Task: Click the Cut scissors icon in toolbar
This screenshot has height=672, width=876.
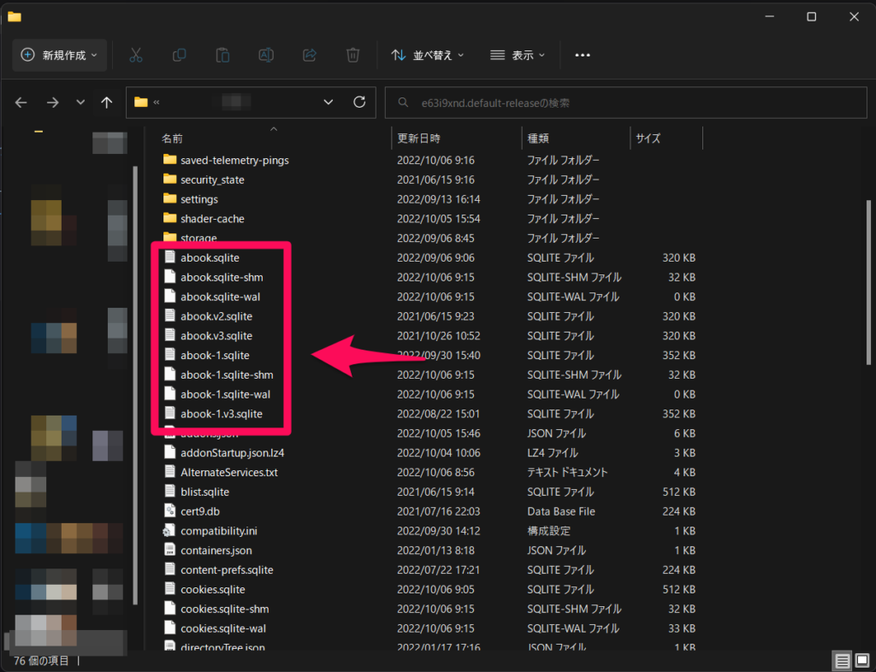Action: coord(135,55)
